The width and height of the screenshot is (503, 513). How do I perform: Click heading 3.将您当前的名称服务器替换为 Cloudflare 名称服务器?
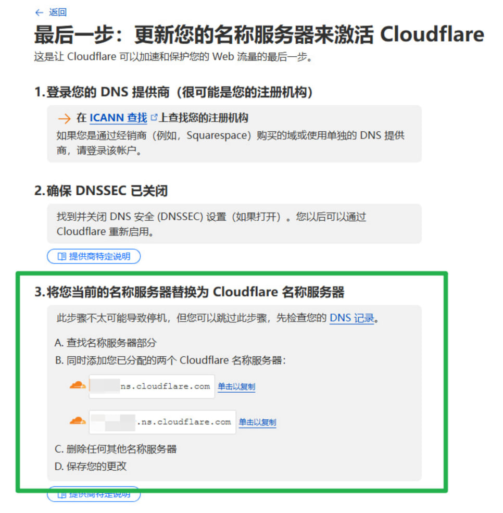click(190, 292)
